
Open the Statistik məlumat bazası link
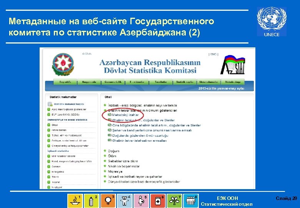click(69, 104)
